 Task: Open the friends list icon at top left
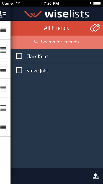click(3, 14)
